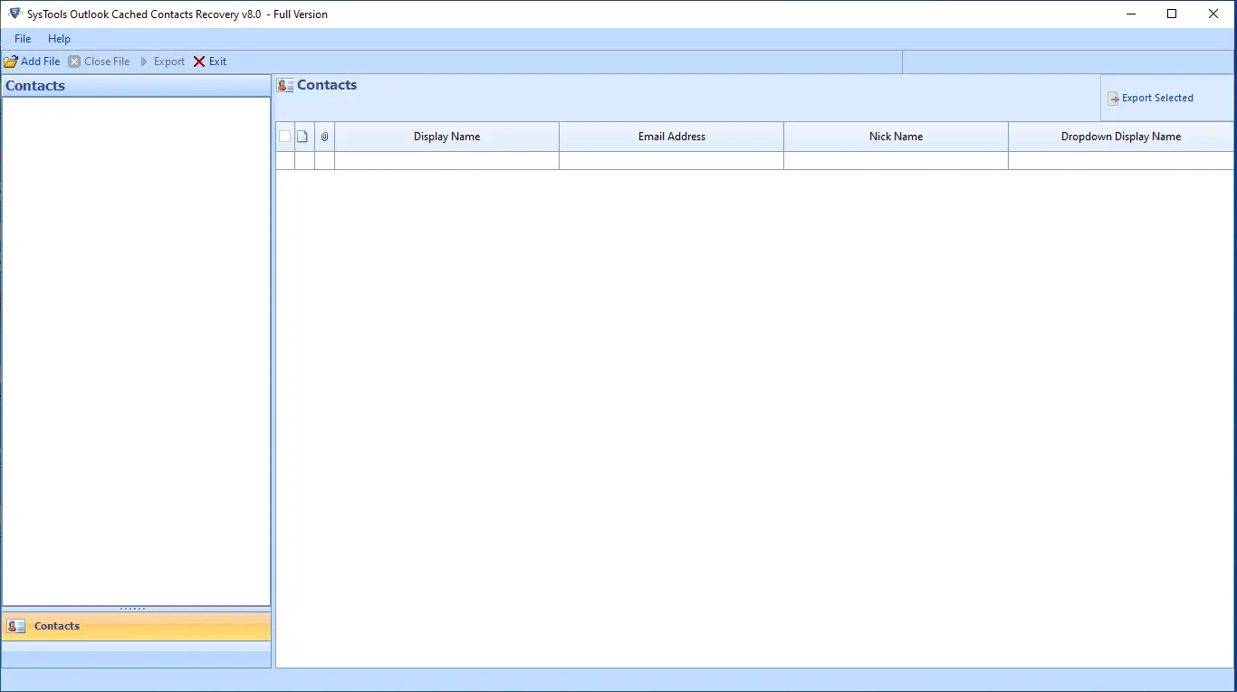Click the Add File toolbar label
The image size is (1237, 692).
[x=41, y=62]
